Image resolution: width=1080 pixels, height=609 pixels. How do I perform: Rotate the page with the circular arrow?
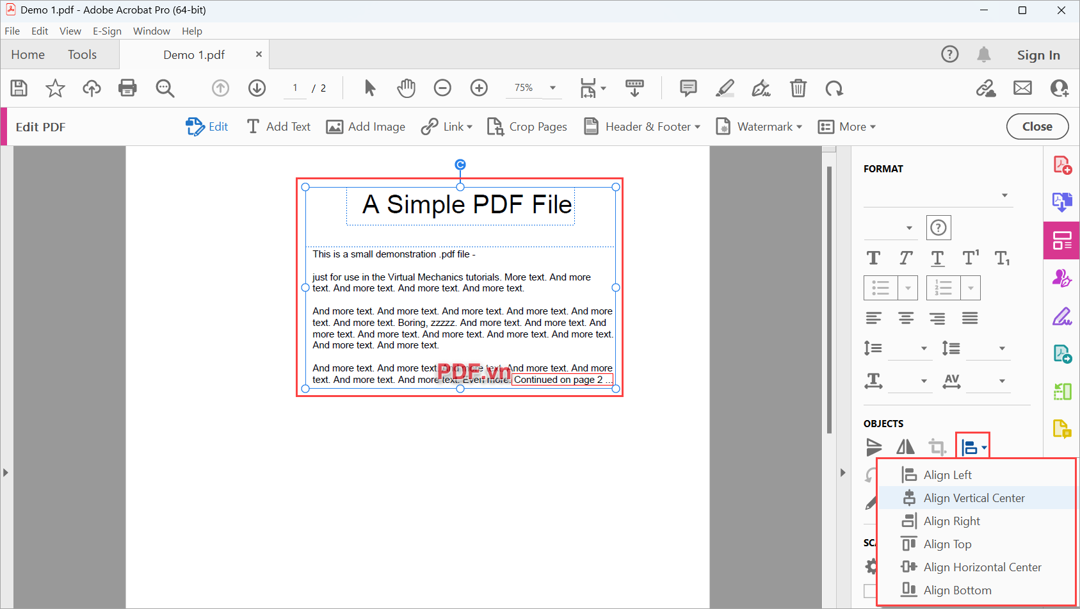click(834, 88)
